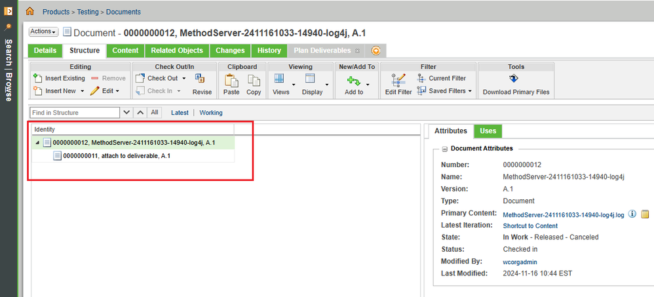Viewport: 654px width, 297px height.
Task: Switch to the Related Objects tab
Action: (176, 50)
